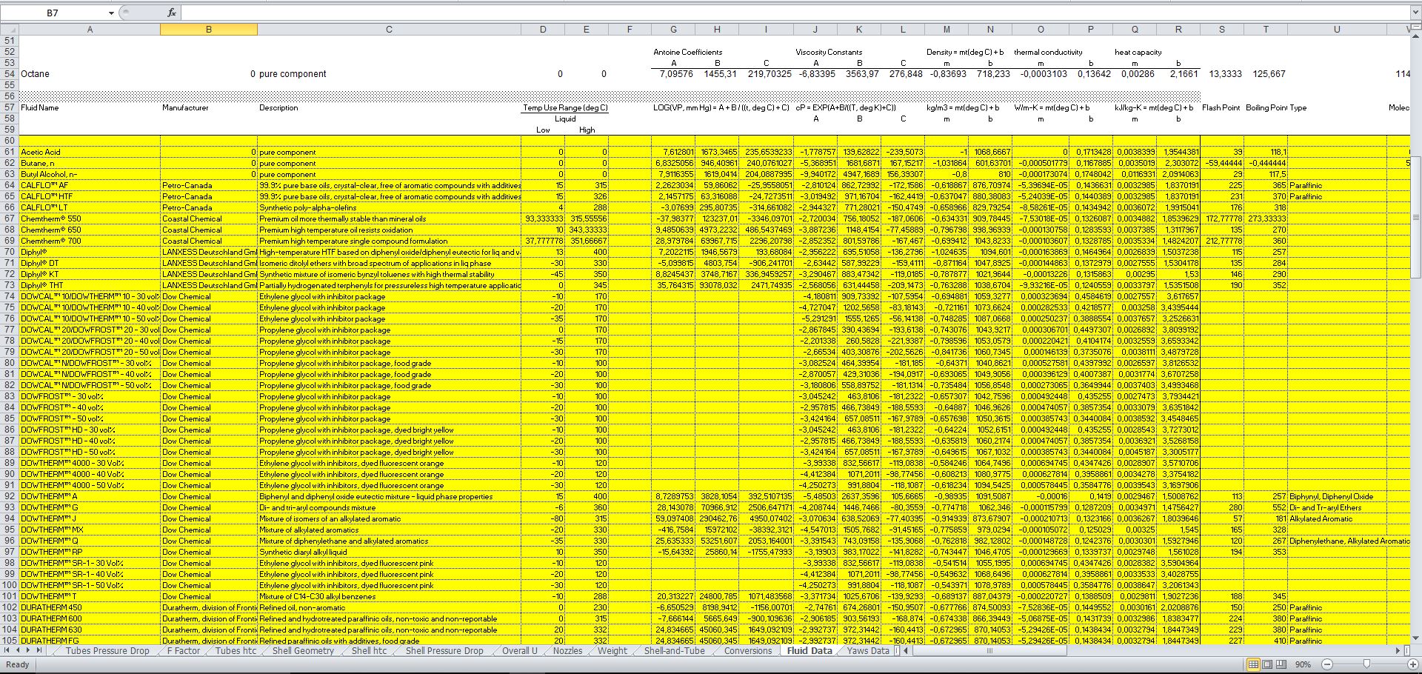Select column B header

point(208,30)
